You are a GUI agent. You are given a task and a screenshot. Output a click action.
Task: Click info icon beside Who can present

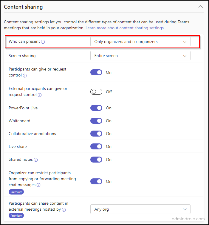(x=43, y=42)
